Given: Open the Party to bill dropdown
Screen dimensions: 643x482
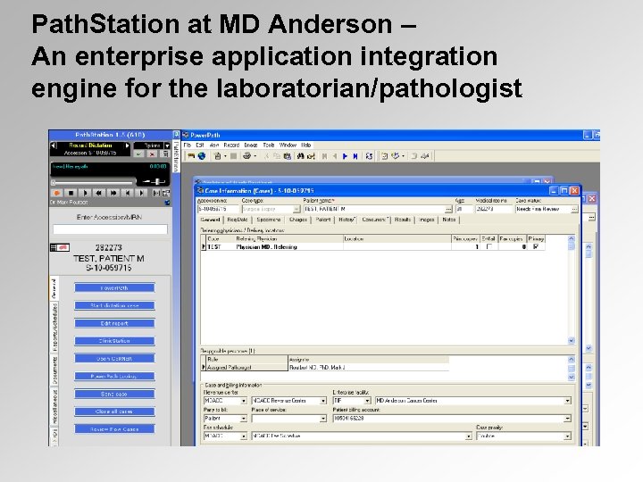Looking at the screenshot, I should pos(244,419).
